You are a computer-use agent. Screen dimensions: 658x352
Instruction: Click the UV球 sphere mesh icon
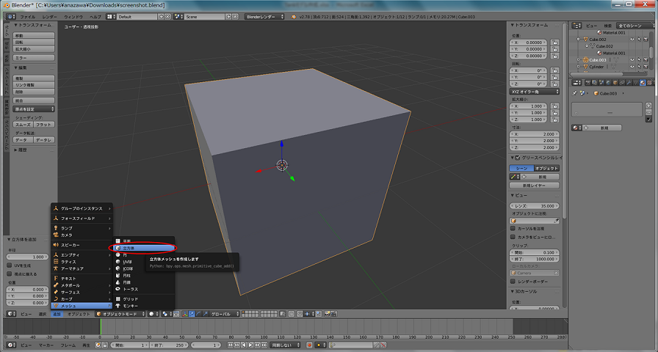click(x=117, y=262)
